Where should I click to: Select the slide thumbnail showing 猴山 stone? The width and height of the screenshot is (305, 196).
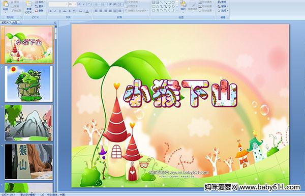[x=28, y=162]
